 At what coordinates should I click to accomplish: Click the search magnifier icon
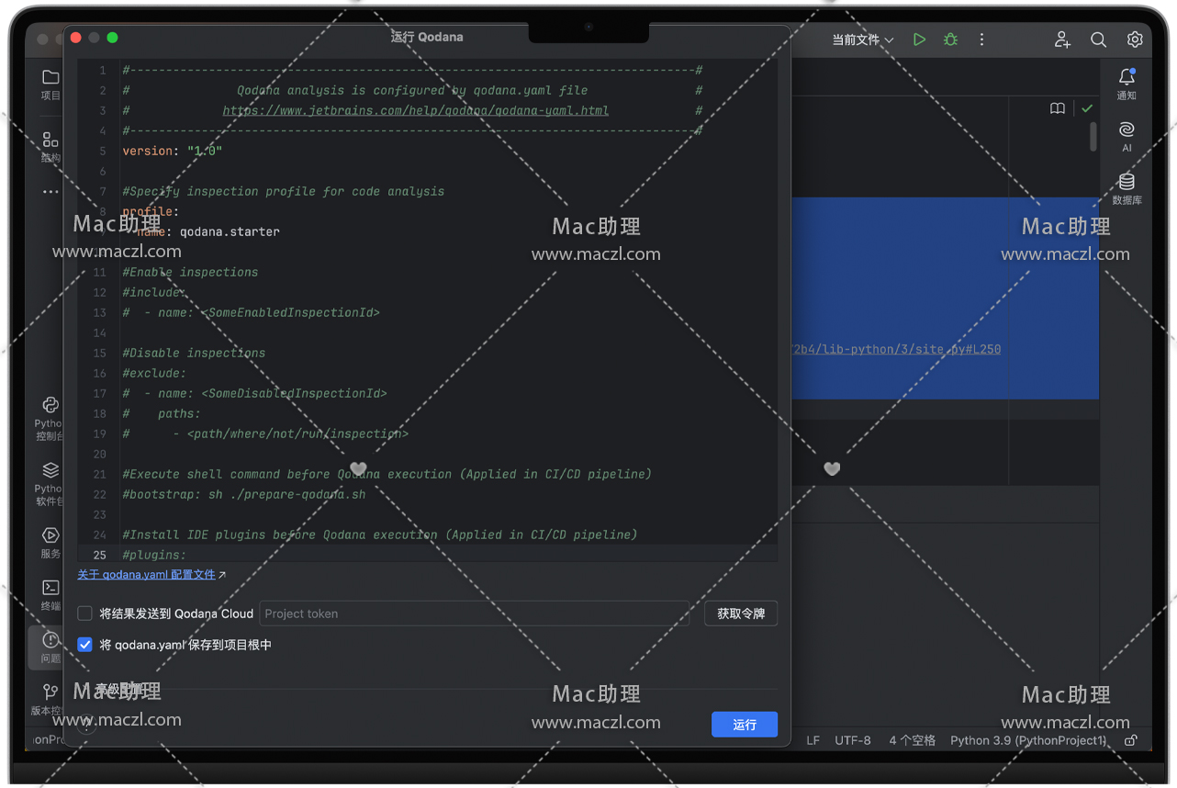pyautogui.click(x=1098, y=39)
